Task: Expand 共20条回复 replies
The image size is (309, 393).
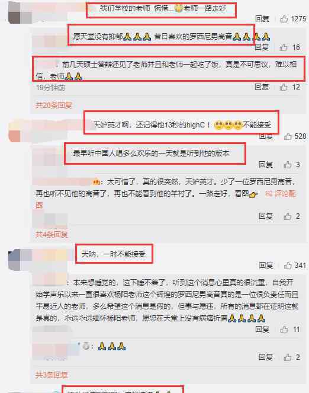Action: click(54, 106)
